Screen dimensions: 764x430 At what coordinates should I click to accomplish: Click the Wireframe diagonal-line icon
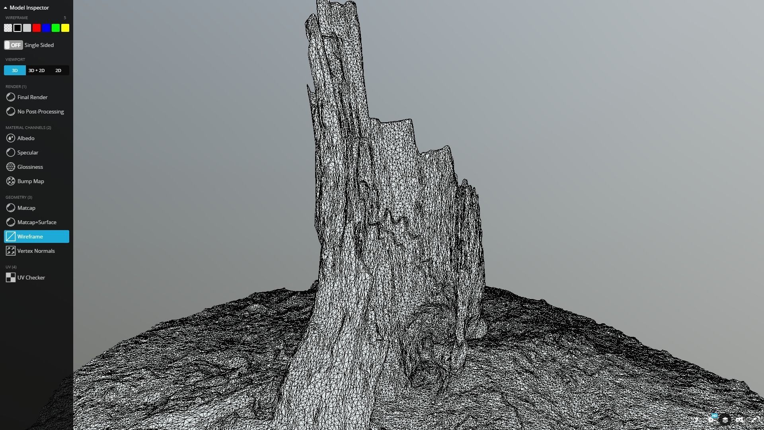tap(11, 236)
